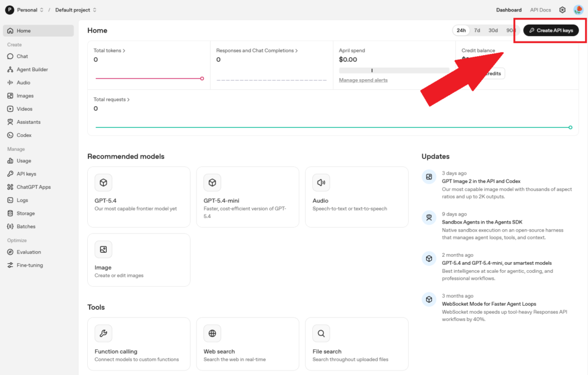Click the April spend progress bar
Viewport: 588px width, 375px height.
point(394,71)
